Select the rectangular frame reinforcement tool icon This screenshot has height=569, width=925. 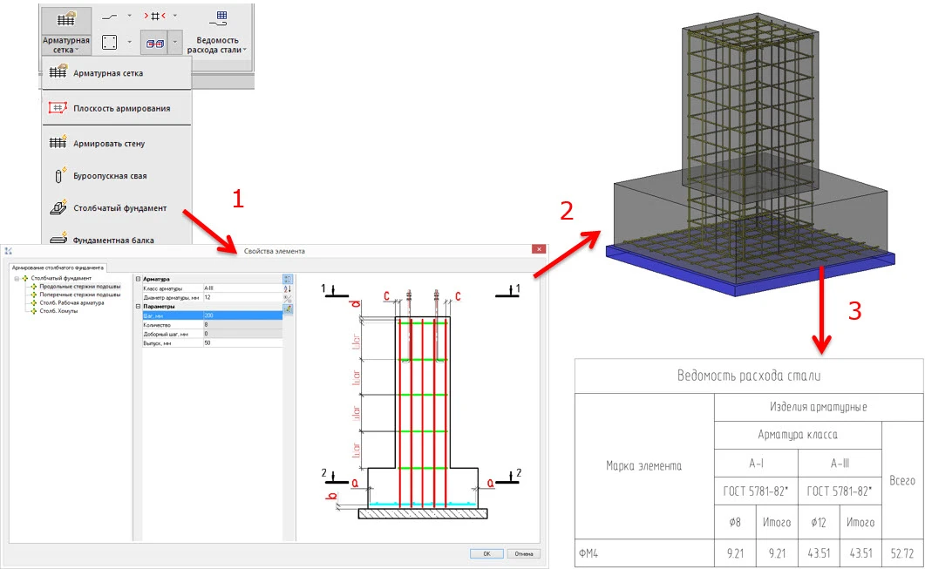click(x=110, y=42)
